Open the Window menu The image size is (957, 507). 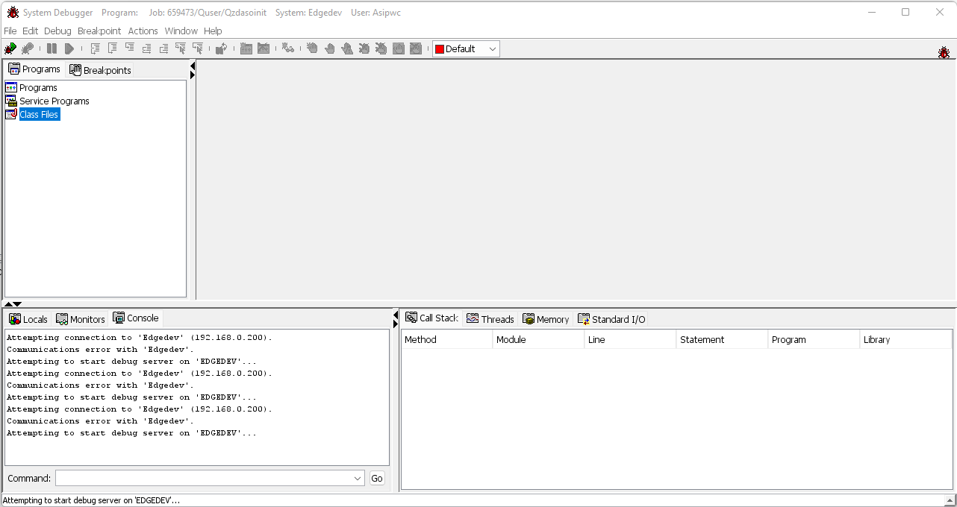coord(181,31)
